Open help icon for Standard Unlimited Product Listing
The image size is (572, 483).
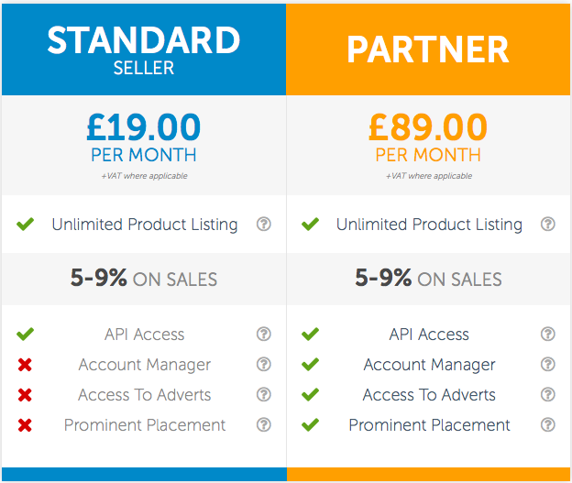(263, 224)
